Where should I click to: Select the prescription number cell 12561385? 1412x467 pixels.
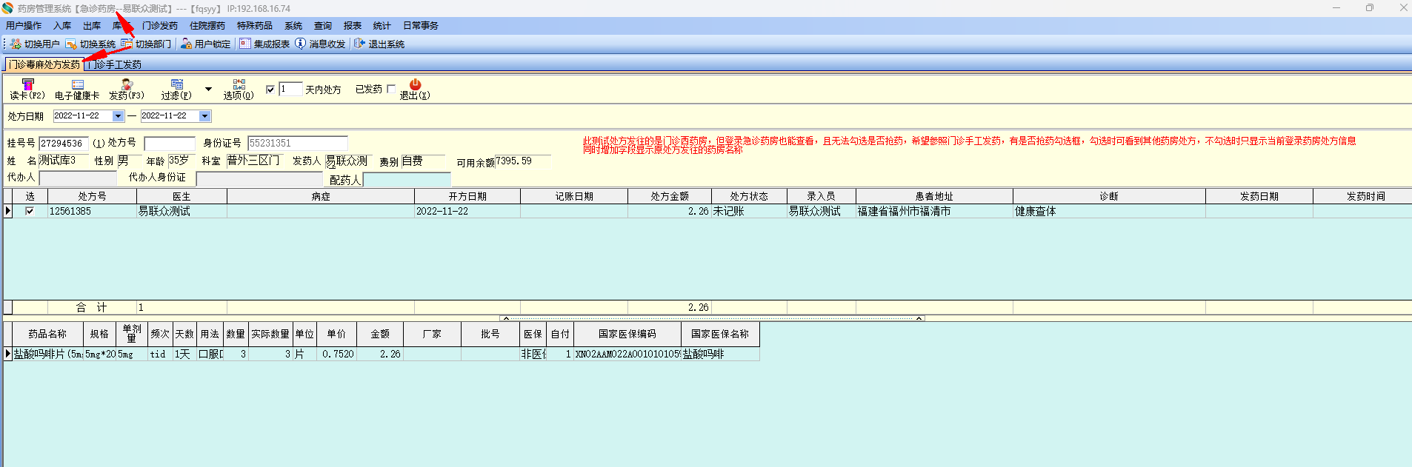click(93, 212)
